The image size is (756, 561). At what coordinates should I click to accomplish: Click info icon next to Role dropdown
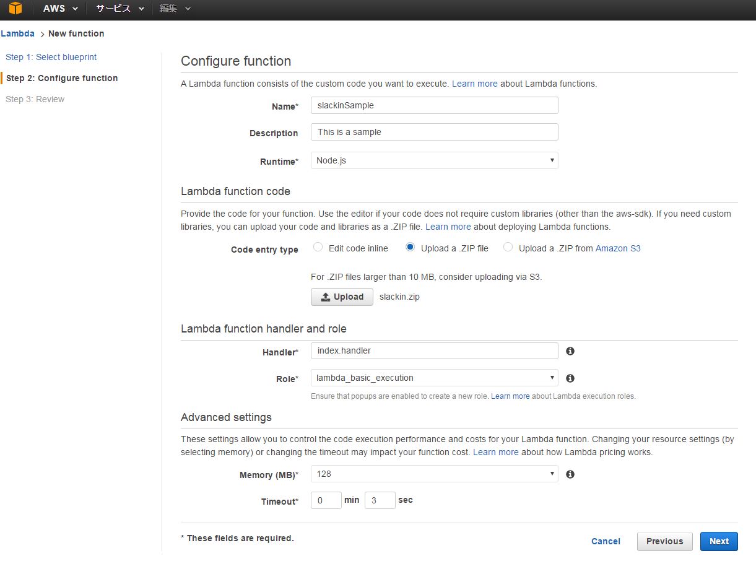(570, 378)
